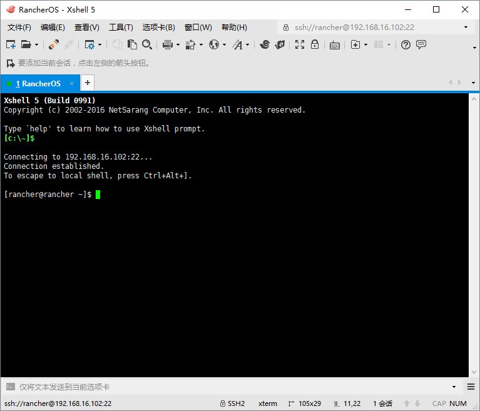Click the new tab group plus icon
The image size is (480, 411).
click(355, 44)
